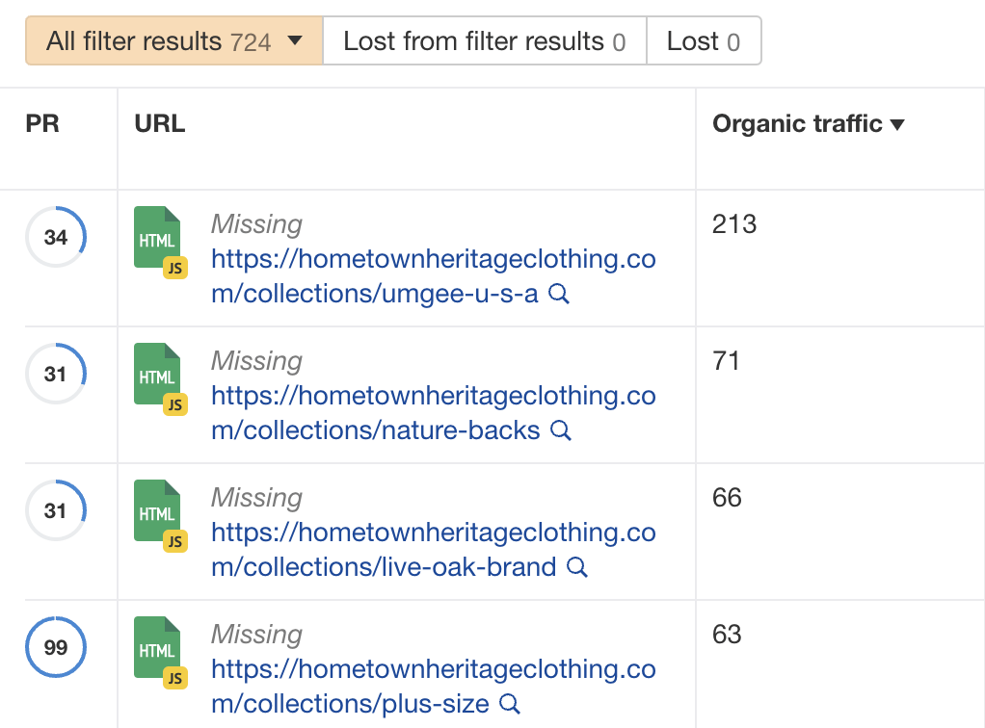The height and width of the screenshot is (728, 985).
Task: Open the magnifier search icon beside umgee-u-s-a
Action: point(559,295)
